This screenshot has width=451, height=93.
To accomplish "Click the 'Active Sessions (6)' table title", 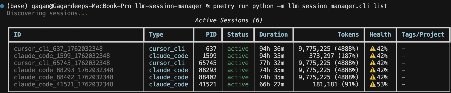I will 229,20.
